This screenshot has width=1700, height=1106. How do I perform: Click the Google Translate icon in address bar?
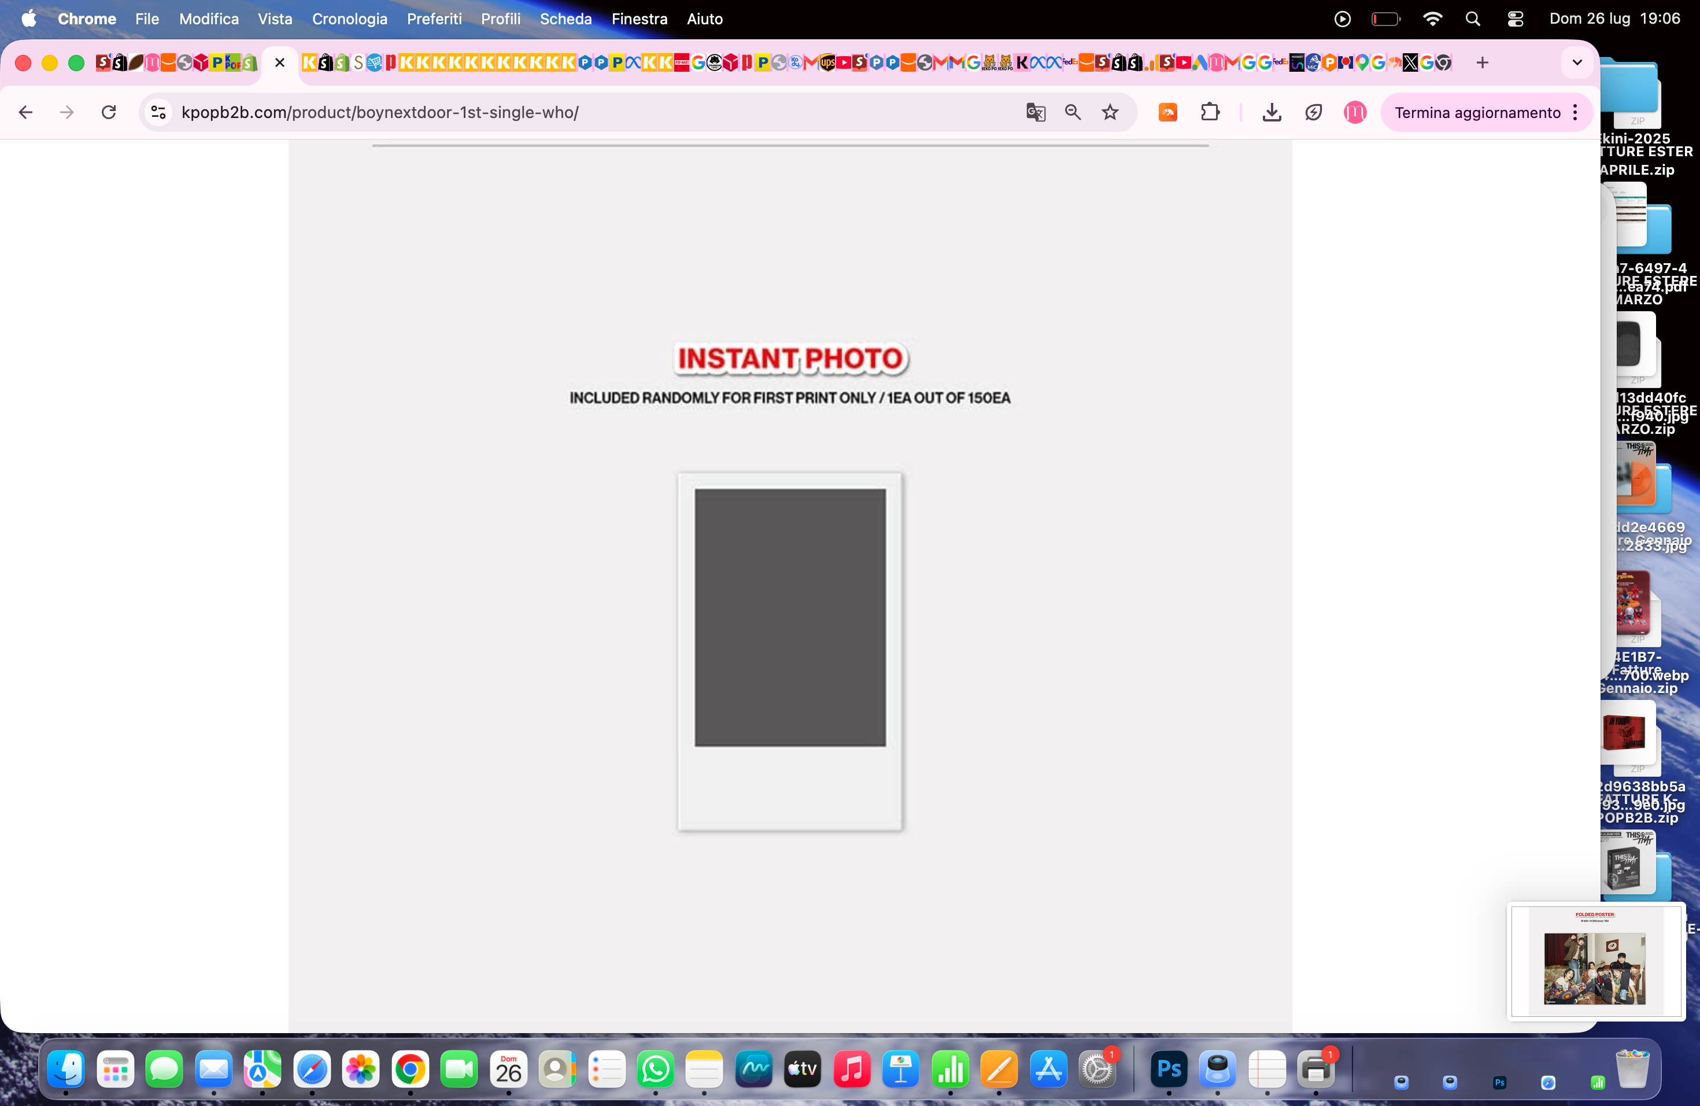tap(1035, 112)
